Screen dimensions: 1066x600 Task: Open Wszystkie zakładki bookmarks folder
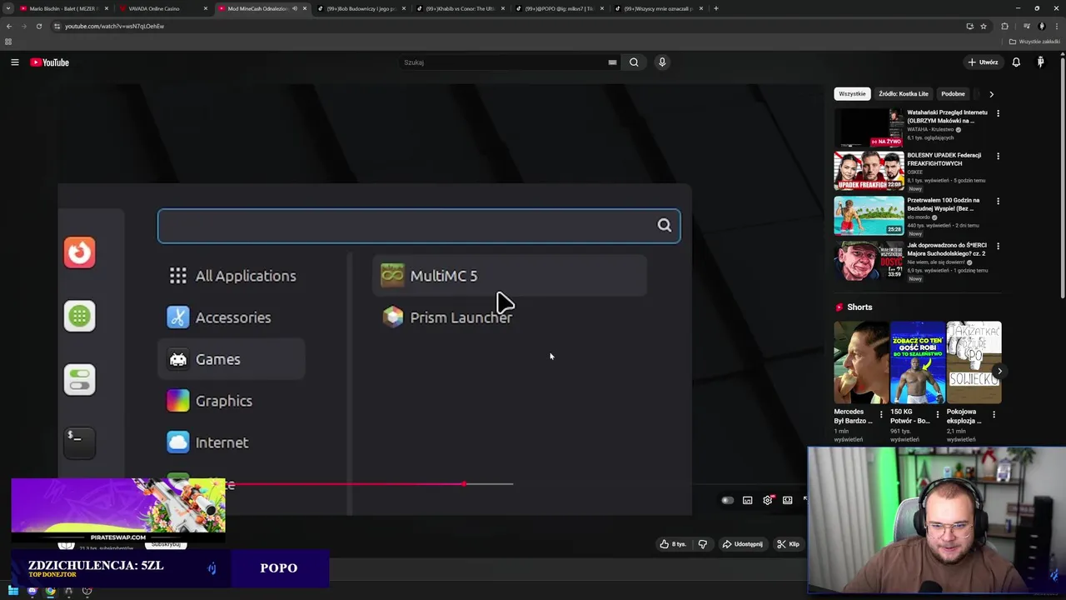[x=1034, y=42]
